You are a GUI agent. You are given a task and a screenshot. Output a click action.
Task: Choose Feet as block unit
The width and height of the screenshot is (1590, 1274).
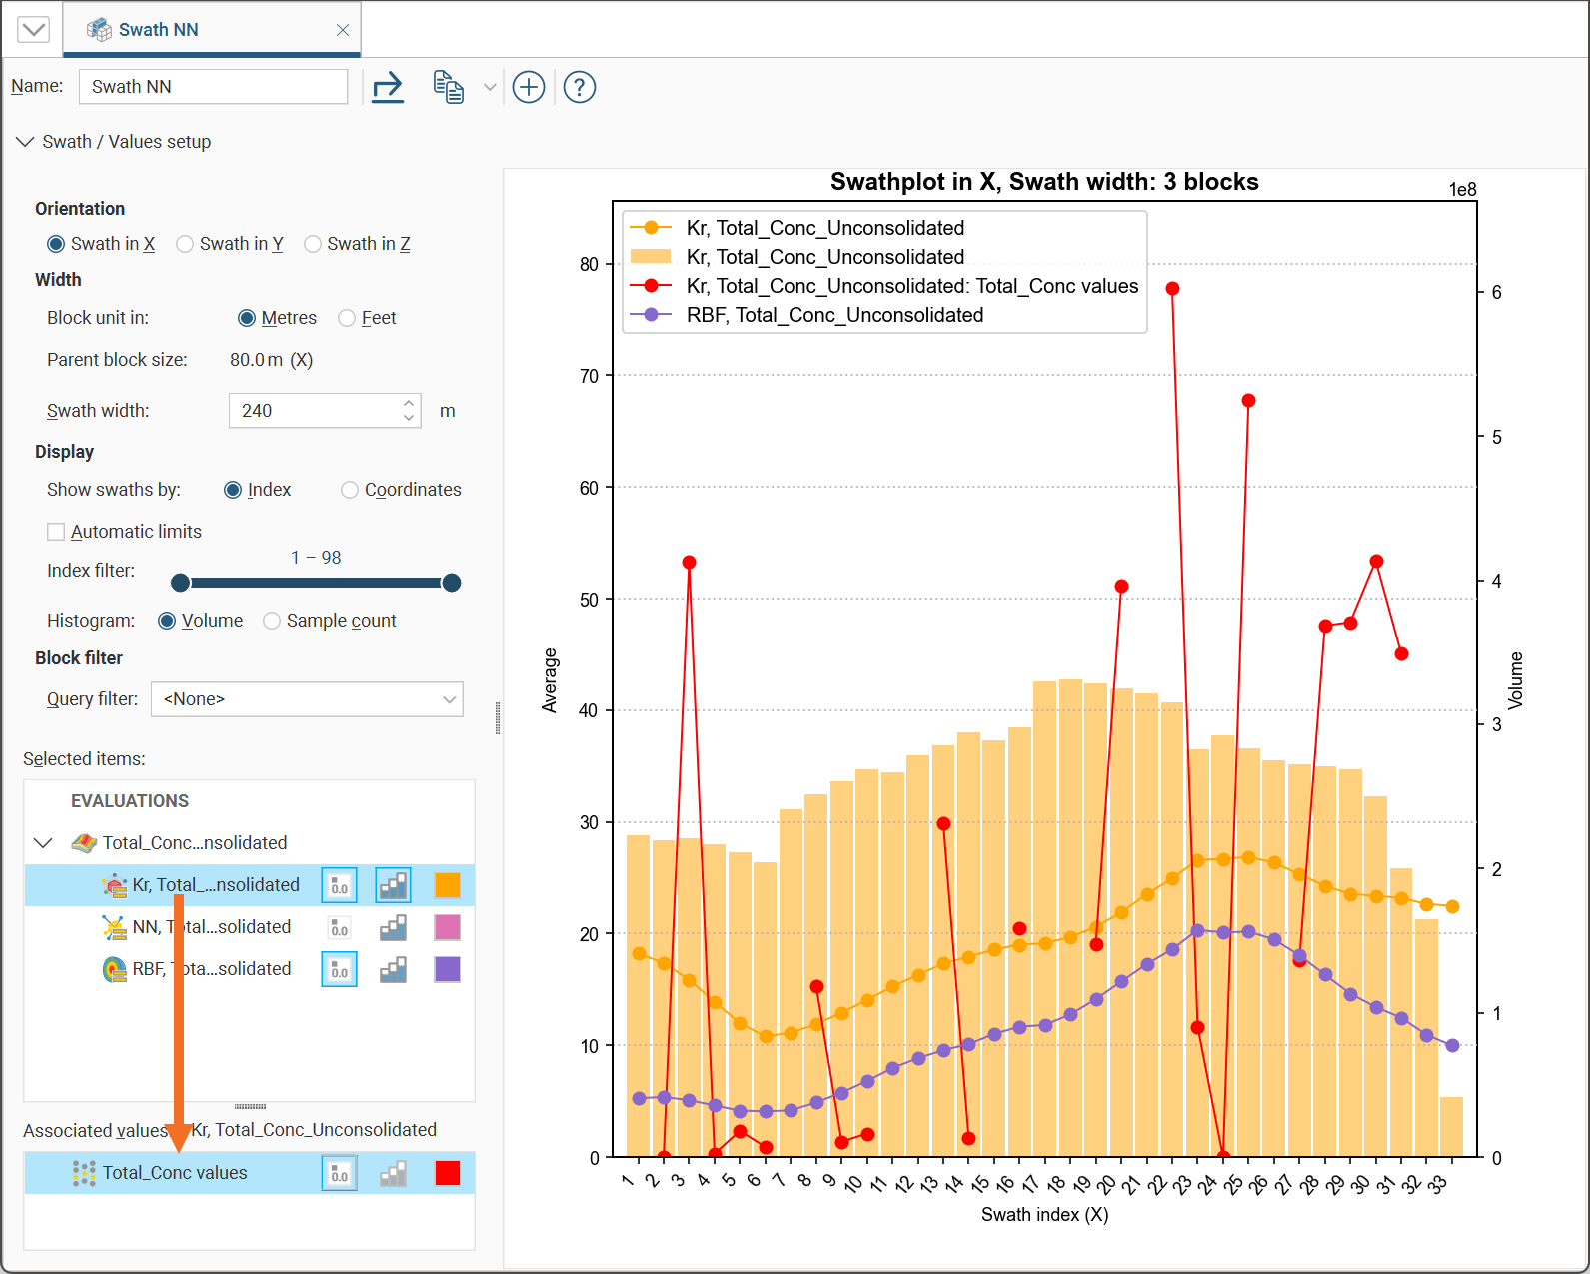pos(347,318)
